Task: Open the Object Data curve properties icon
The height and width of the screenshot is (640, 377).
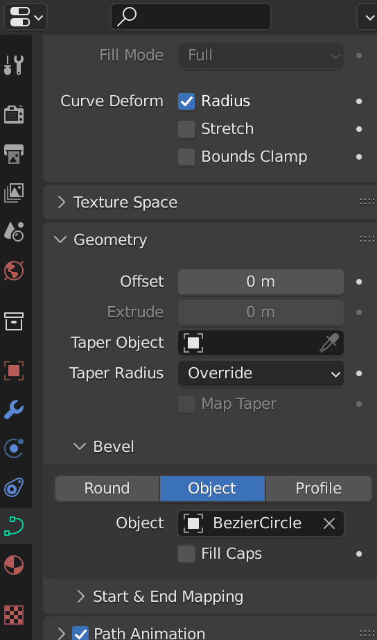Action: pyautogui.click(x=14, y=525)
